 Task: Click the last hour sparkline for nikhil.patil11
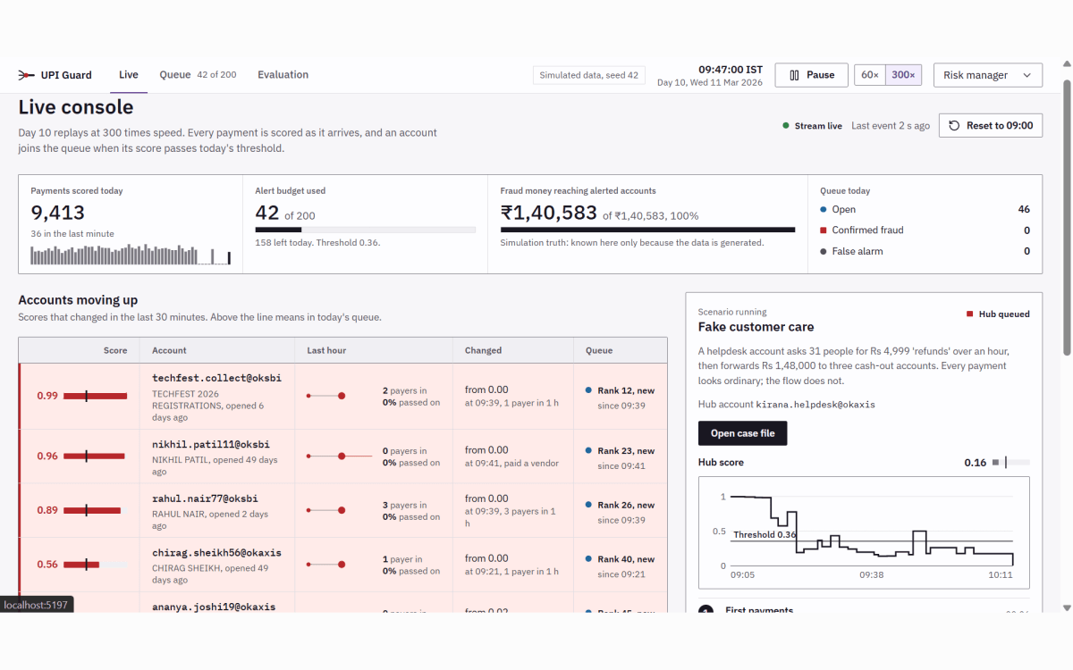(339, 456)
